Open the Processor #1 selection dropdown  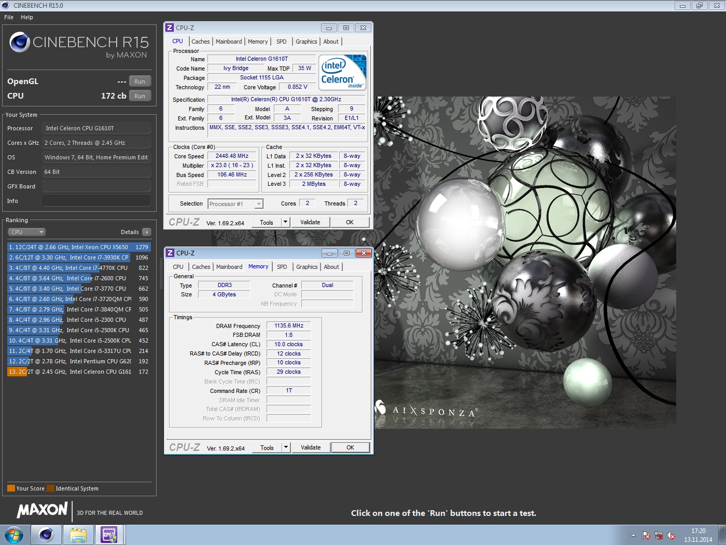[x=235, y=204]
